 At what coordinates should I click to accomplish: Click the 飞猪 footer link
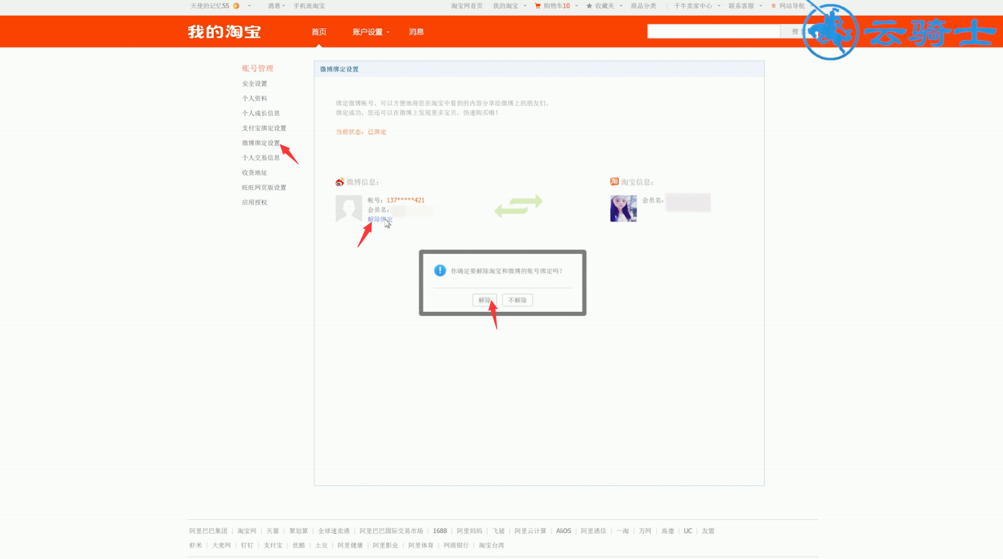pyautogui.click(x=498, y=531)
